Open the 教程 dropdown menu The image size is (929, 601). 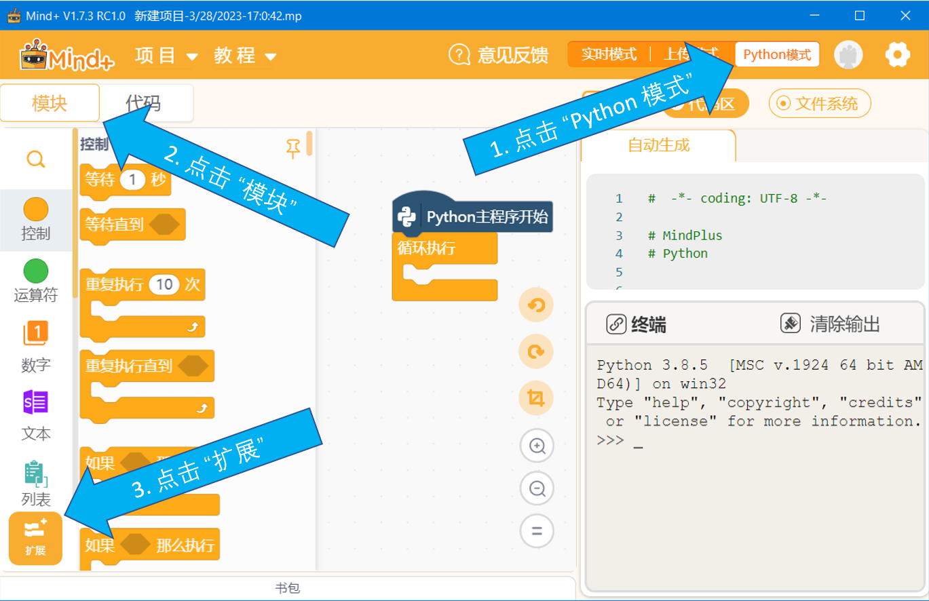245,56
